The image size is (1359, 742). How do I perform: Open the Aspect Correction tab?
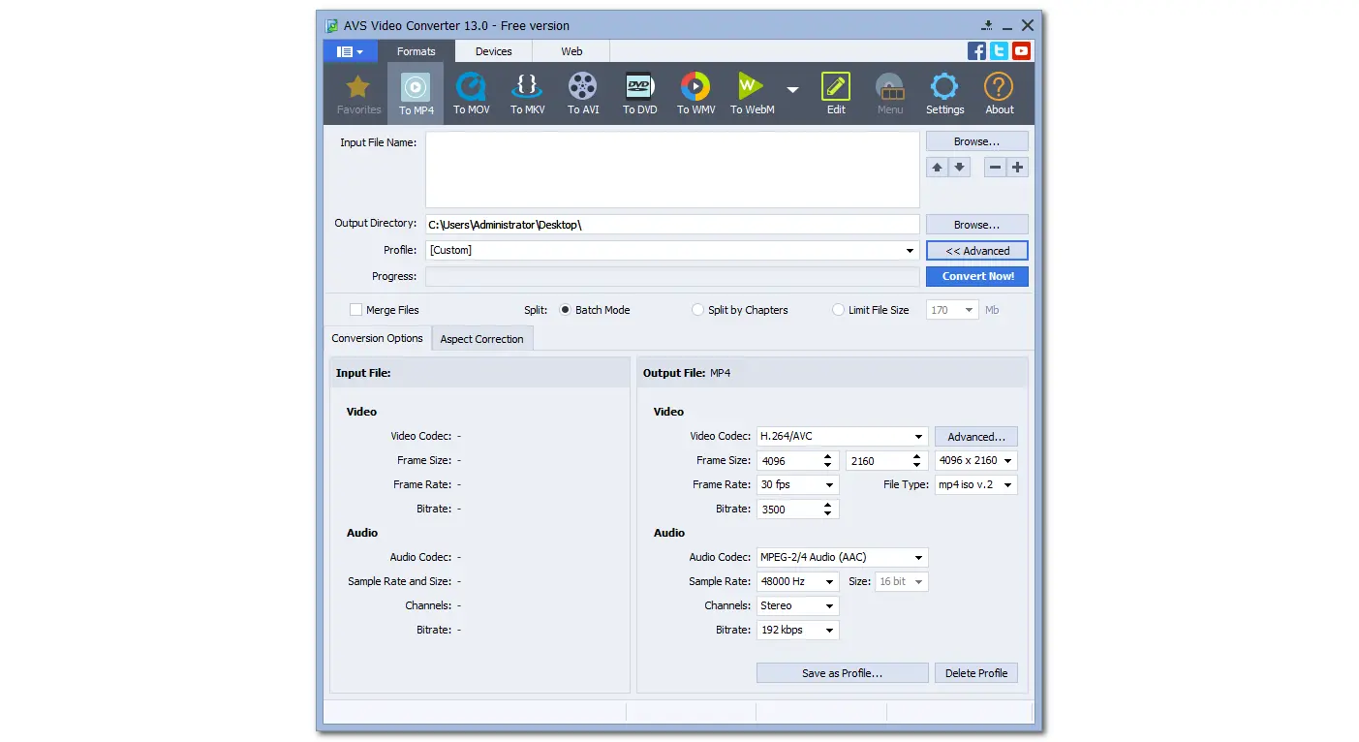(x=481, y=339)
